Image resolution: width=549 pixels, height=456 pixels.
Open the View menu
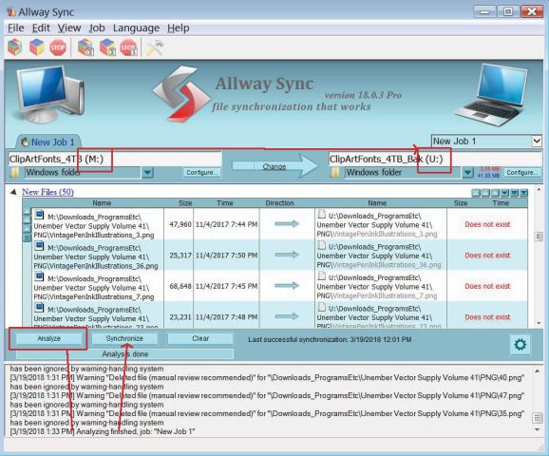pos(69,28)
